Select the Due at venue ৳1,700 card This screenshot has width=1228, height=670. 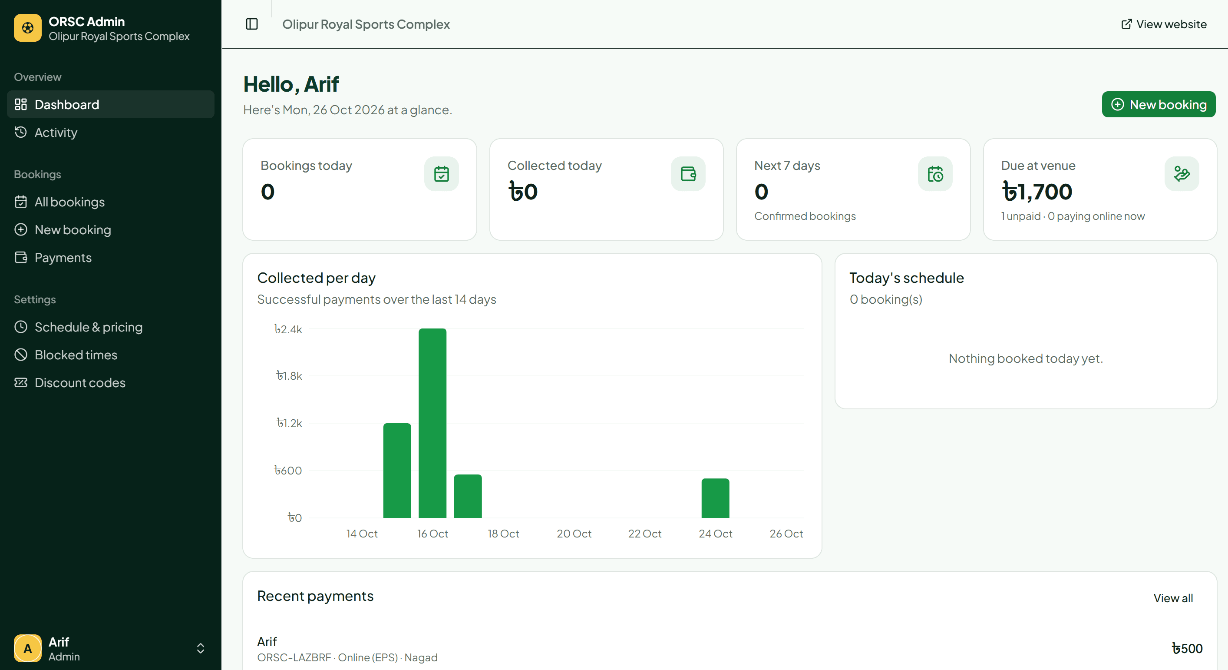click(x=1100, y=189)
